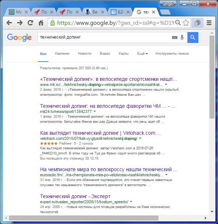
Task: Expand dropdown arrow next to mir24.tv URL
Action: tap(95, 111)
